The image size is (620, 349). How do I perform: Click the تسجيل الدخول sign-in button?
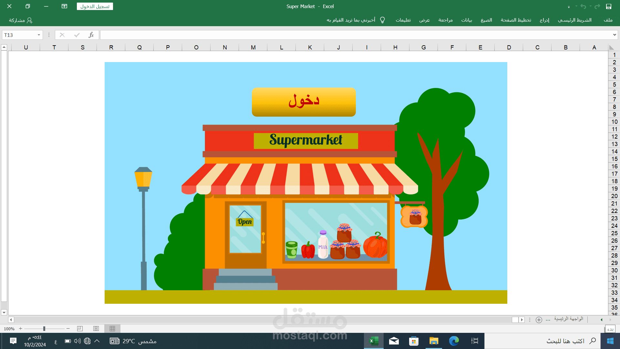[x=95, y=6]
